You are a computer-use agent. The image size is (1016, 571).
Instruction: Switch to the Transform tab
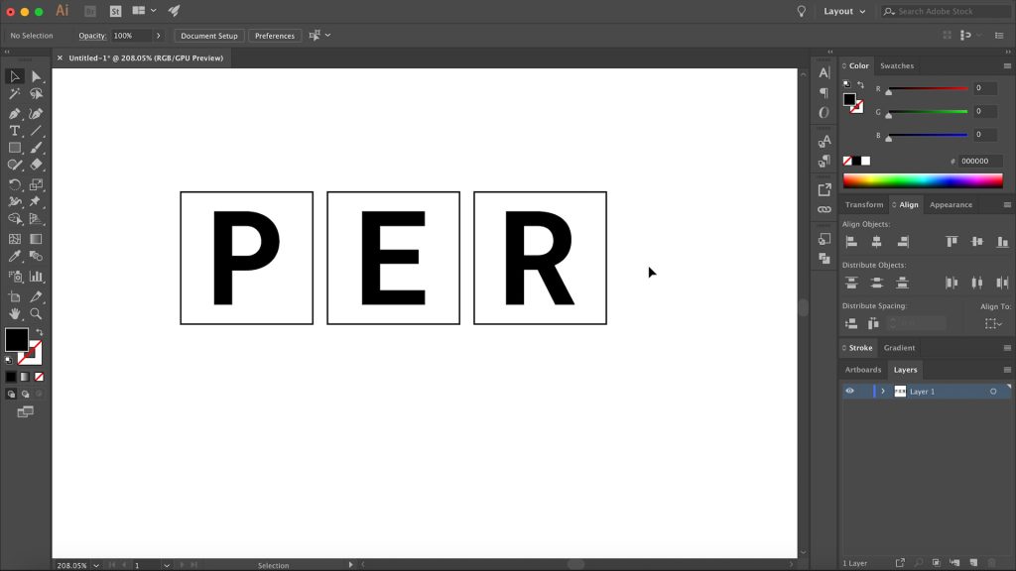[864, 204]
